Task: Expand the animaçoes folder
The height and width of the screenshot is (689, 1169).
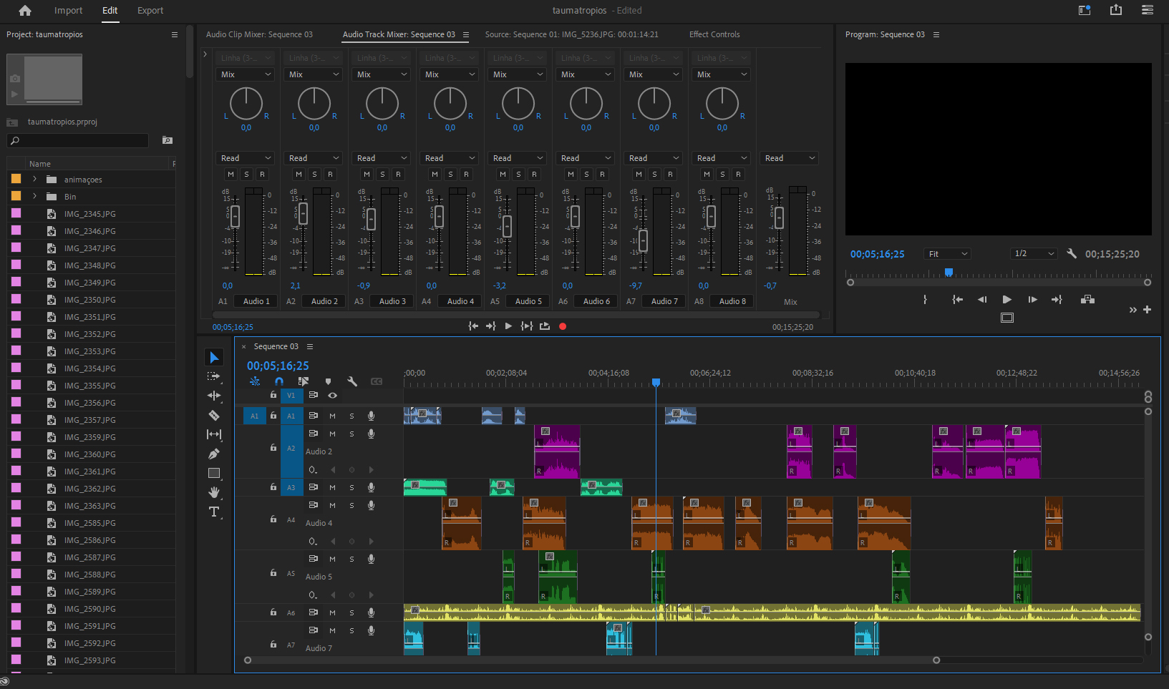Action: [34, 180]
